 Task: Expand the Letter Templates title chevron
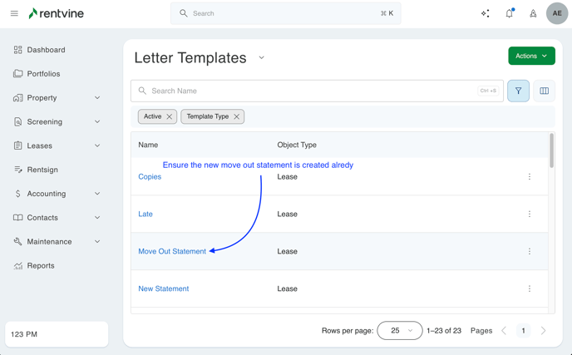coord(262,58)
